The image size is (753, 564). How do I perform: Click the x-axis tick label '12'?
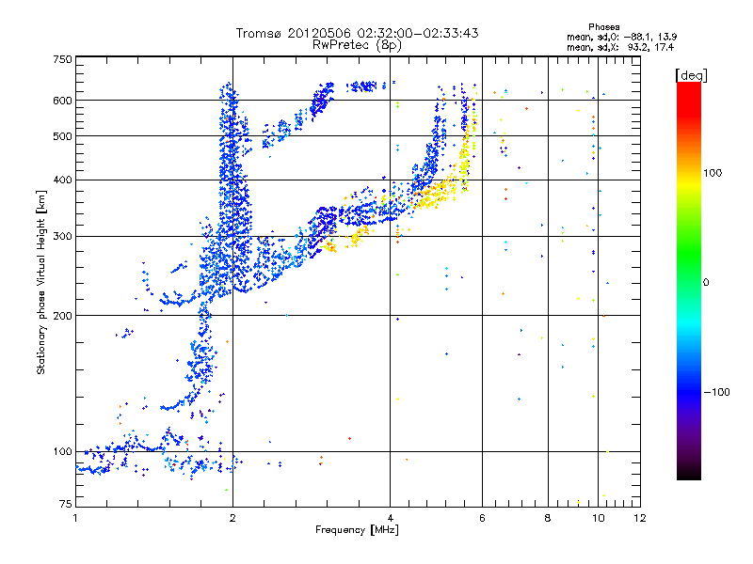pyautogui.click(x=640, y=518)
